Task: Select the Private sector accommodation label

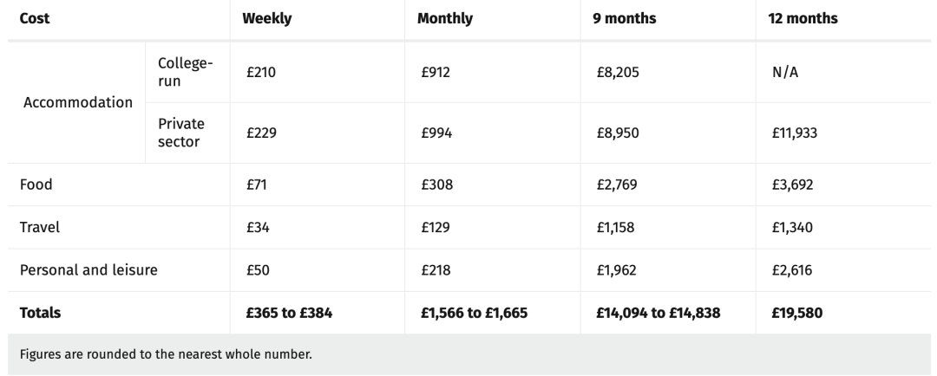Action: click(x=181, y=133)
